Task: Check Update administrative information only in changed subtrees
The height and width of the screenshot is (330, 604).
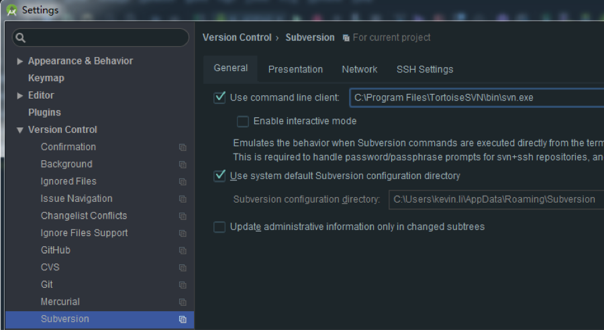Action: (219, 227)
